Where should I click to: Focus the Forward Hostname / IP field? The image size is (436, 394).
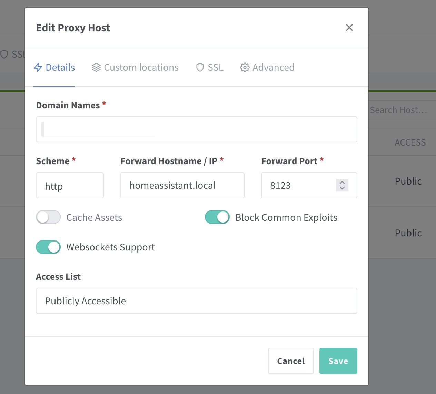pos(182,186)
